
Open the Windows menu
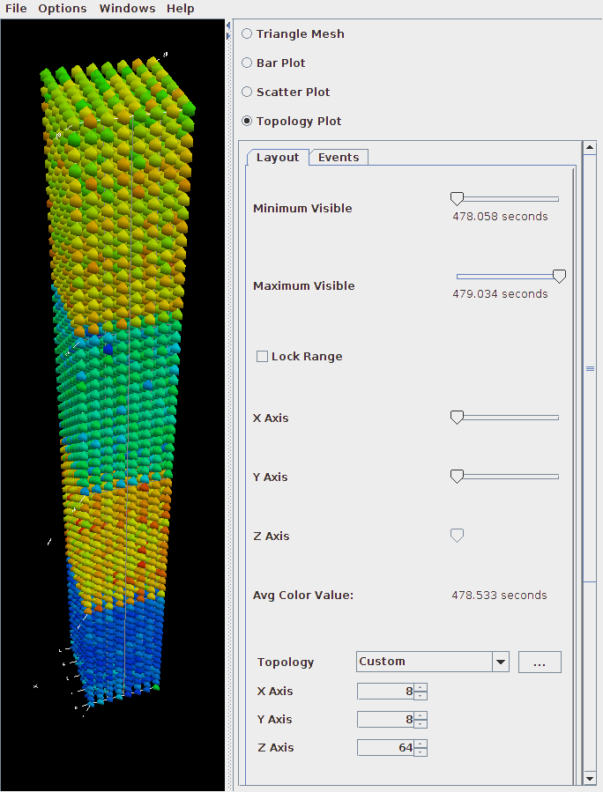pyautogui.click(x=127, y=9)
